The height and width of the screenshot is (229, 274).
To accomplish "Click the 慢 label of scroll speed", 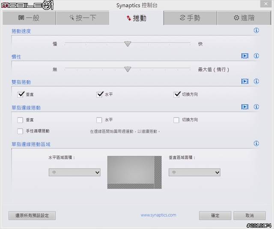I will point(55,44).
